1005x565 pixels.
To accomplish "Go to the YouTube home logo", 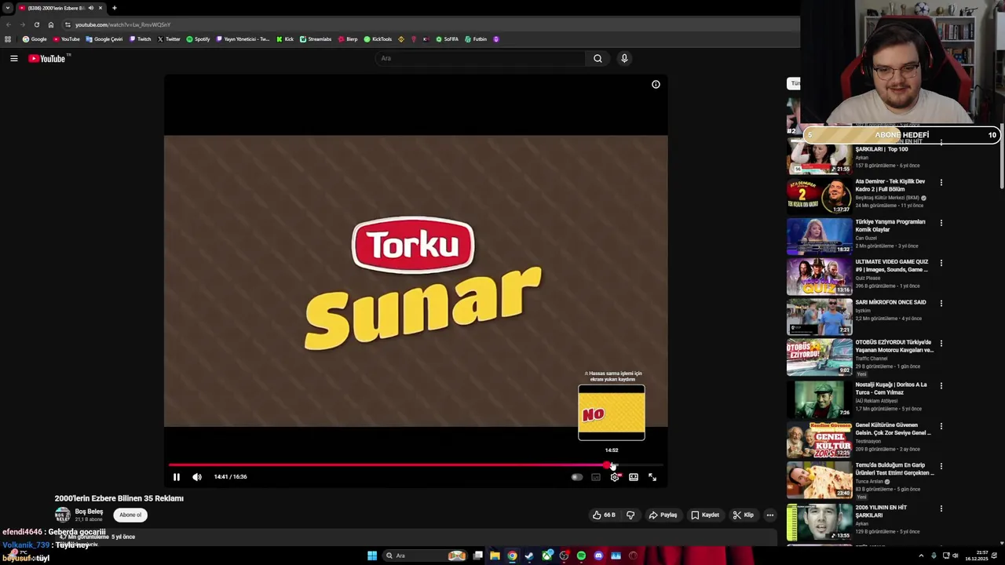I will coord(47,58).
